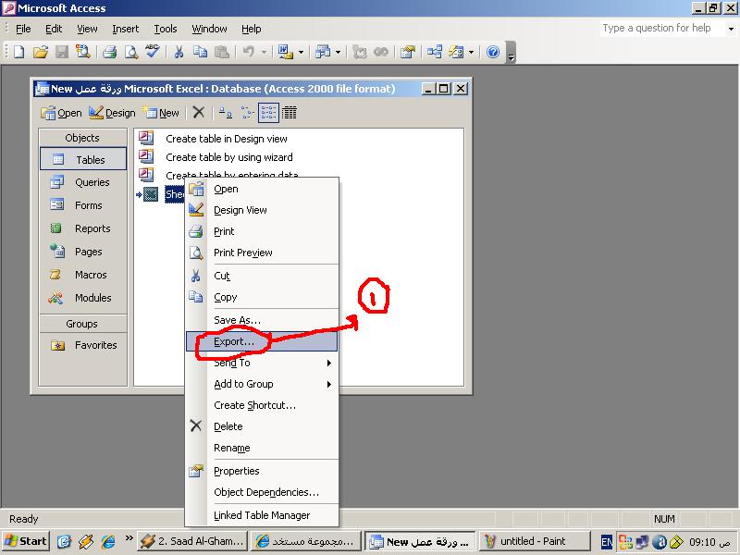Click the Help question mark icon
740x555 pixels.
pos(493,53)
